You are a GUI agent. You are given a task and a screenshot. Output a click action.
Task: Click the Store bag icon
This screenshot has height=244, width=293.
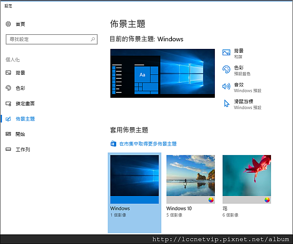pos(113,144)
